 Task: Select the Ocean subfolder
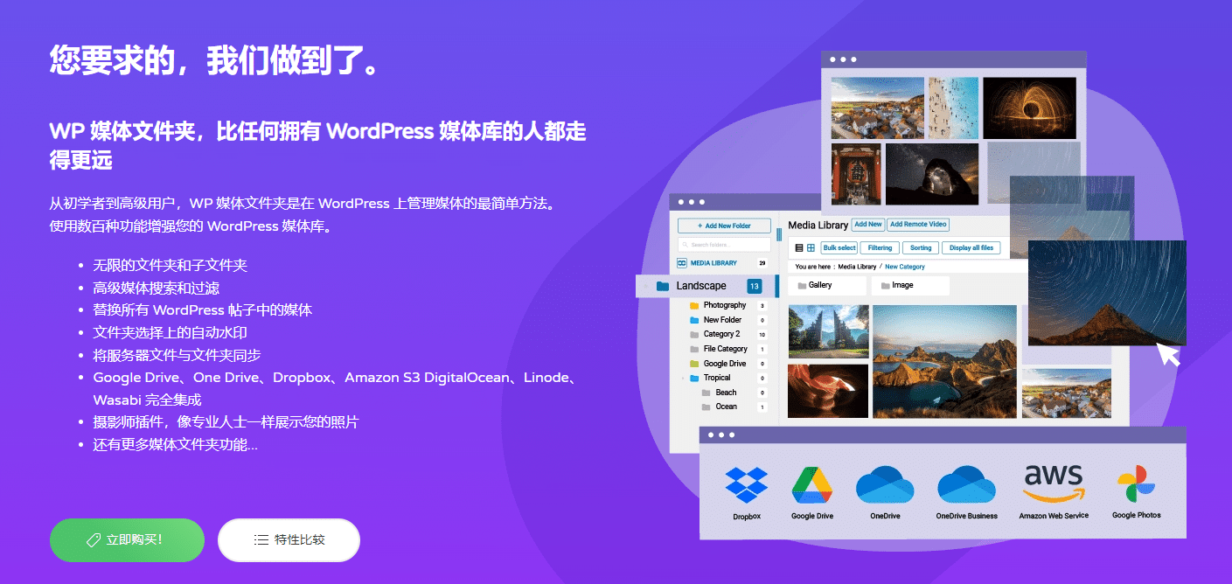tap(726, 407)
